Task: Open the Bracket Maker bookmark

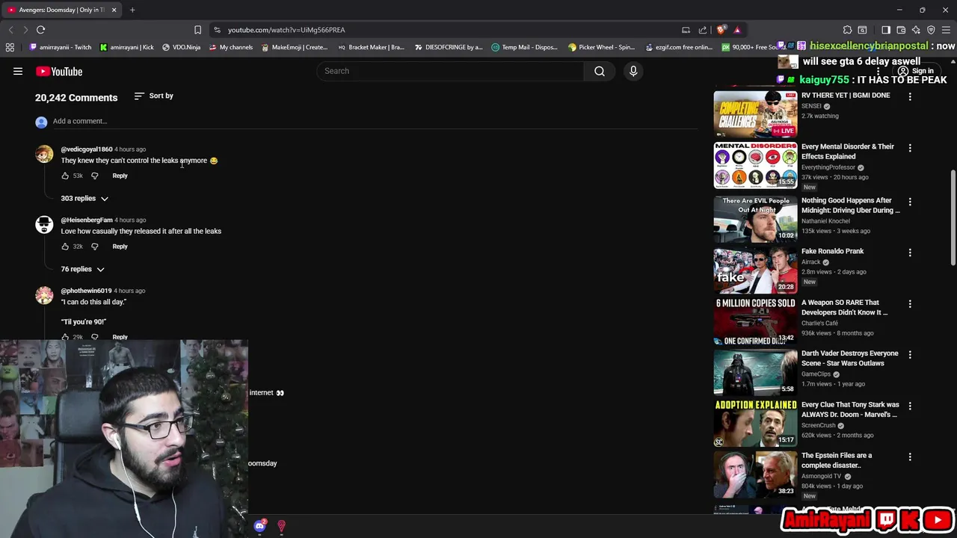Action: pyautogui.click(x=372, y=47)
